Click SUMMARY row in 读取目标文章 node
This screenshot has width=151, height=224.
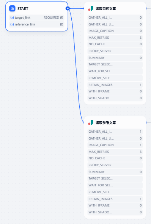pos(115,58)
